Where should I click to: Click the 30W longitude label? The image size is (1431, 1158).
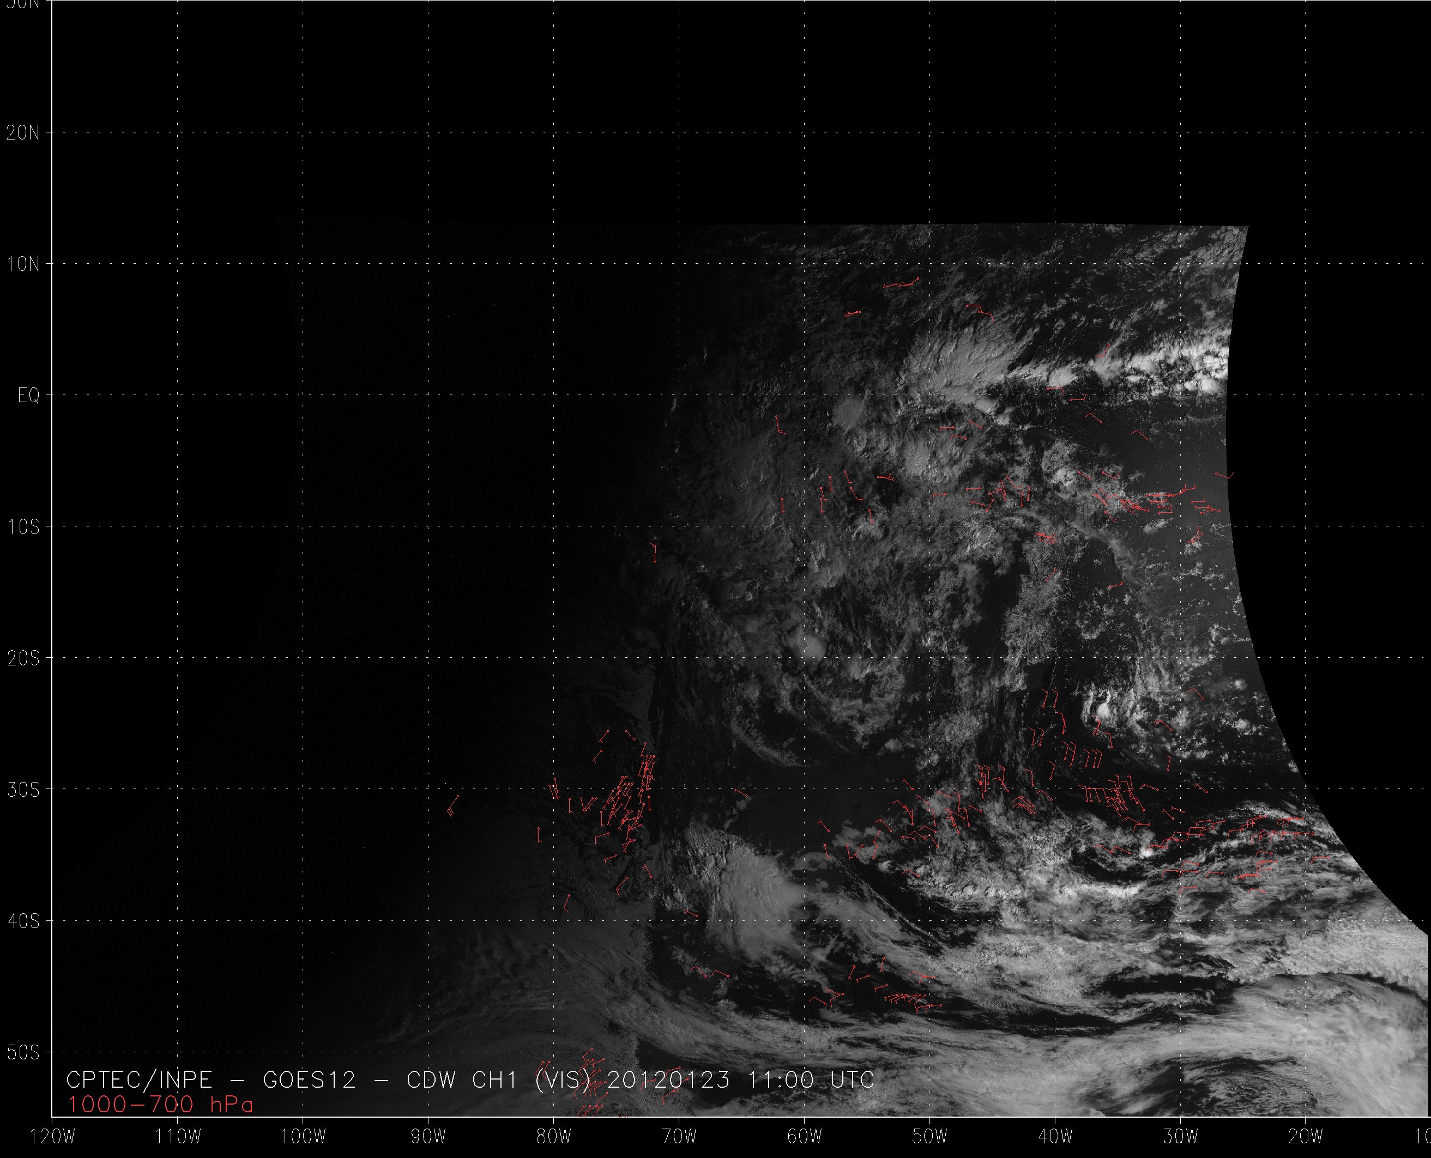1181,1137
